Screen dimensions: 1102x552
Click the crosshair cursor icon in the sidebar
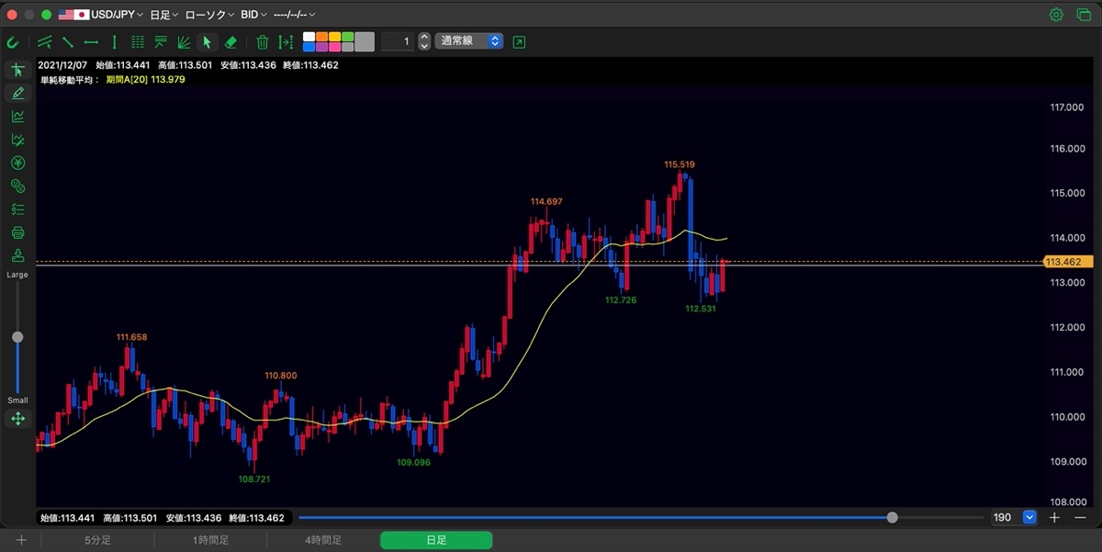tap(17, 70)
